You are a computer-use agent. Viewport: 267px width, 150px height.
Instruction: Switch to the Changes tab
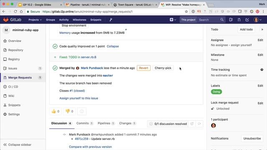pos(127,123)
